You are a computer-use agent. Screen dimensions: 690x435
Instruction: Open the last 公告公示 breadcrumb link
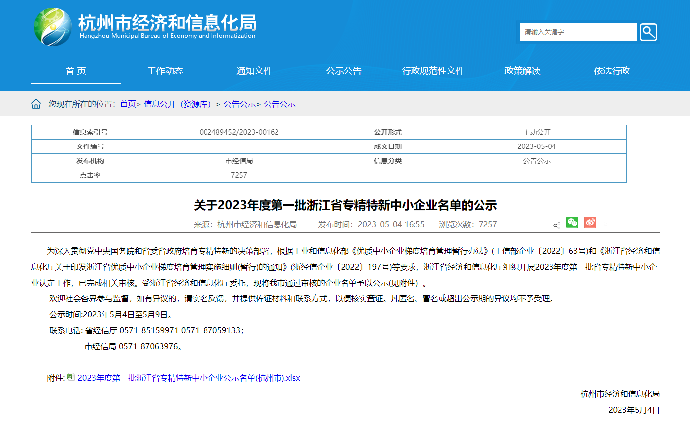279,104
